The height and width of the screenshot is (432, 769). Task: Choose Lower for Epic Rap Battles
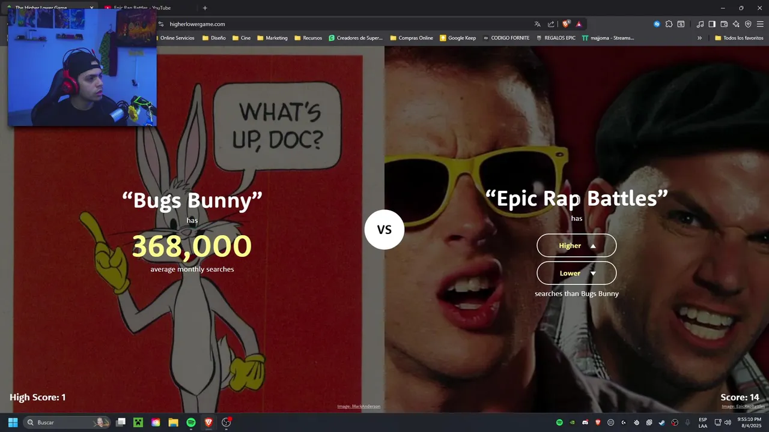tap(577, 273)
